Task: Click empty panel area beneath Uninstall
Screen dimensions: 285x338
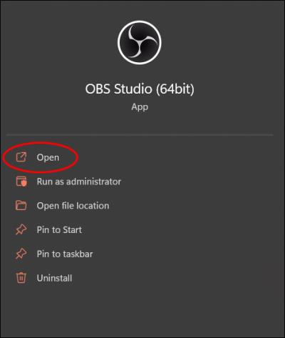Action: [142, 309]
